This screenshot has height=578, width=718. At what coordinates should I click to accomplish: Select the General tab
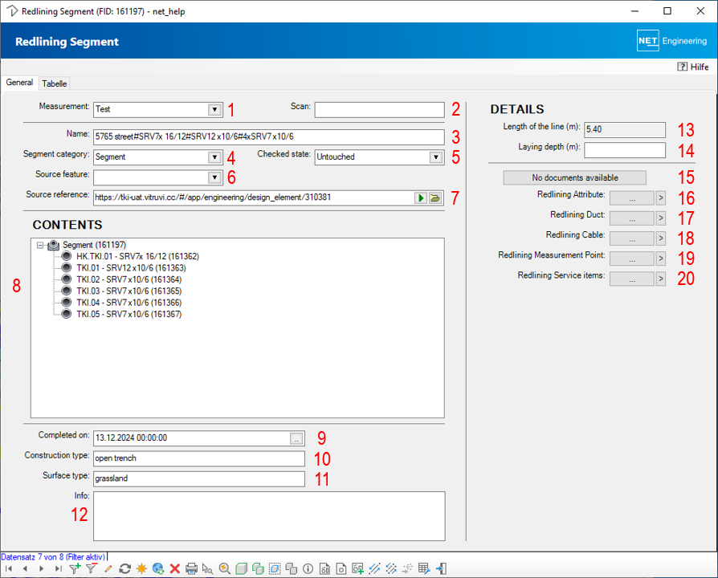20,83
